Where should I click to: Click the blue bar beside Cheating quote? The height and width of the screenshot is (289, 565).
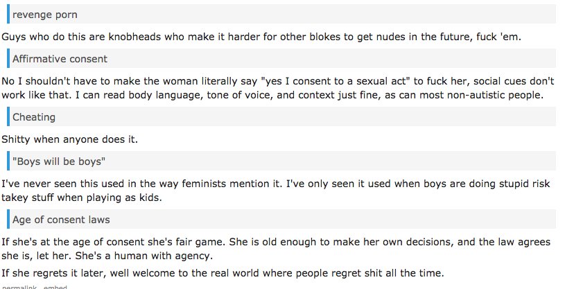pos(8,116)
